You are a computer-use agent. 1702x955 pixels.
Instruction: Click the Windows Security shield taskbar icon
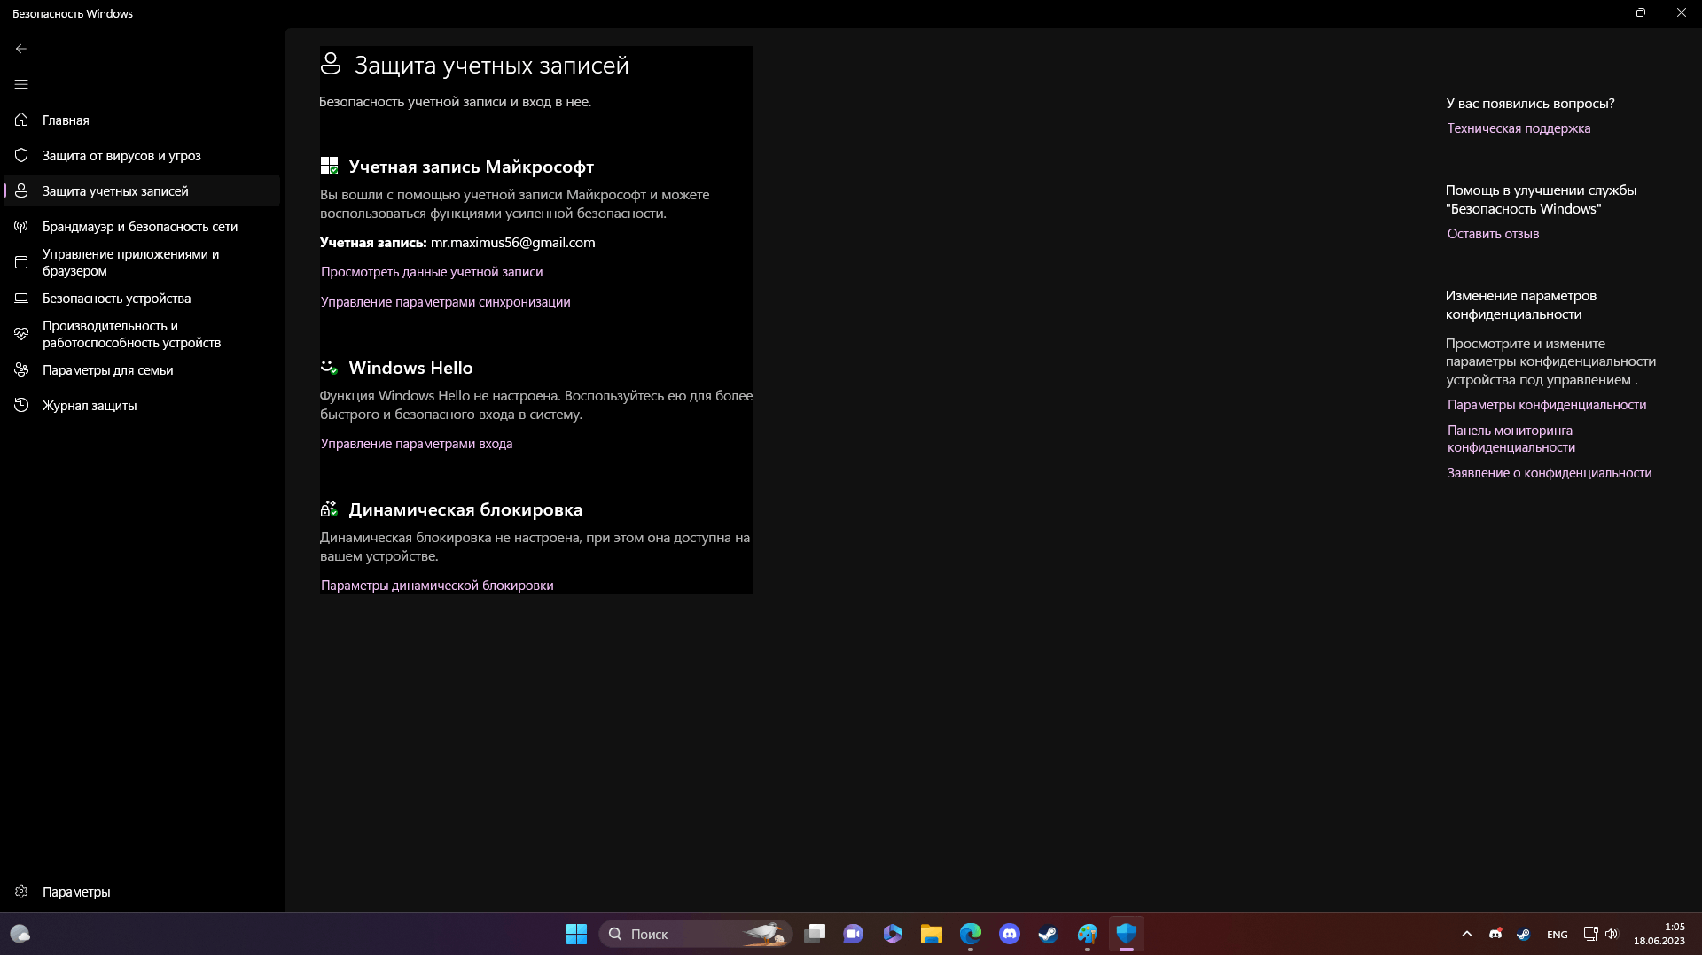(x=1127, y=934)
